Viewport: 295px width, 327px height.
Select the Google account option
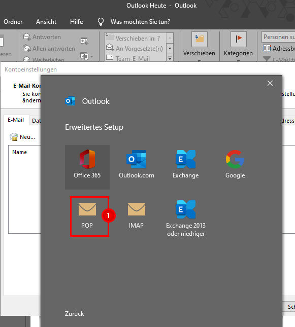pos(235,164)
